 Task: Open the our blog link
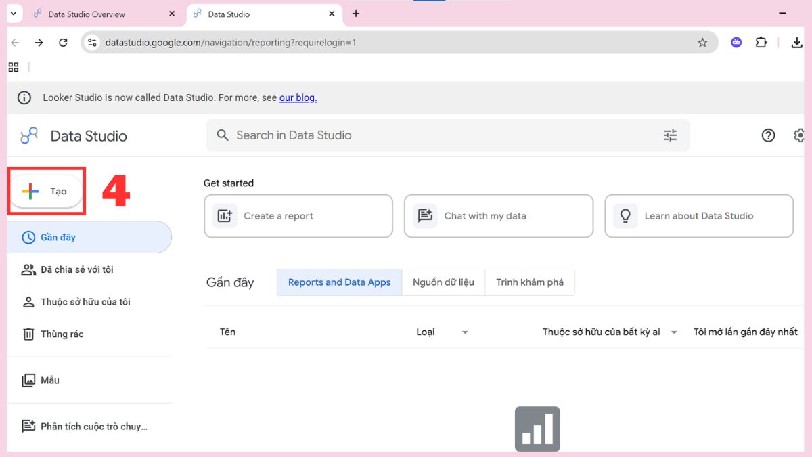[298, 97]
